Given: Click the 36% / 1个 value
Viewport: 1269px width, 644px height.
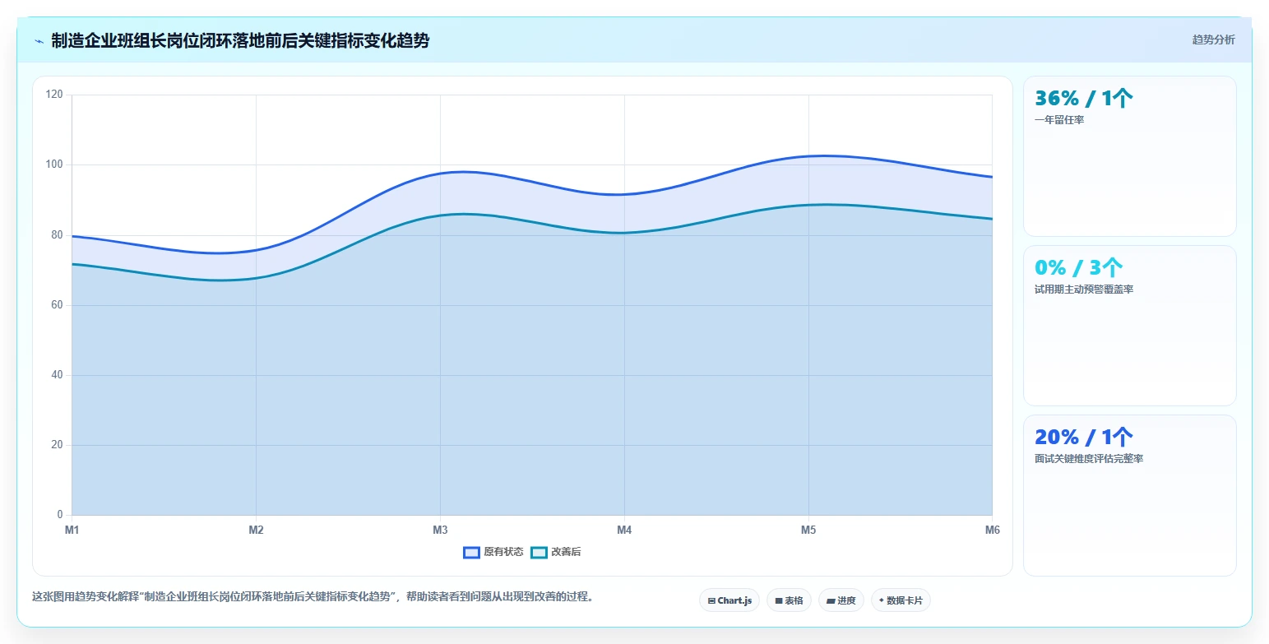Looking at the screenshot, I should 1084,99.
